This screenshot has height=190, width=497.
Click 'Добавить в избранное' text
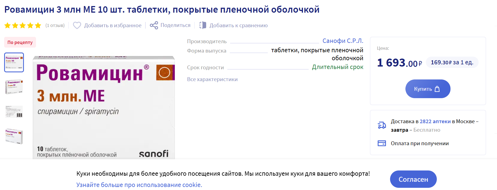point(113,25)
